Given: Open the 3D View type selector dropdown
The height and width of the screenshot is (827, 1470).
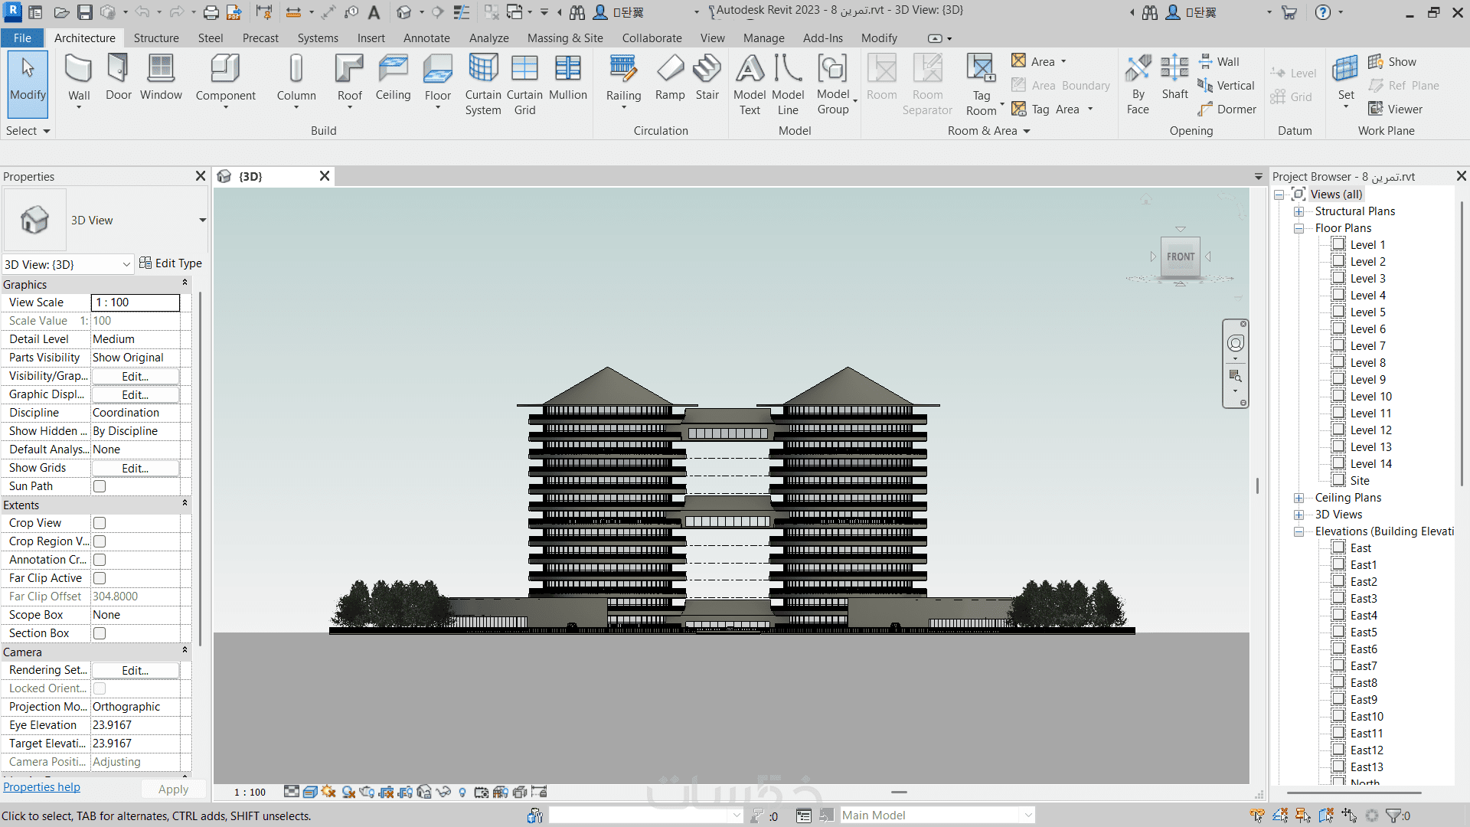Looking at the screenshot, I should (202, 221).
